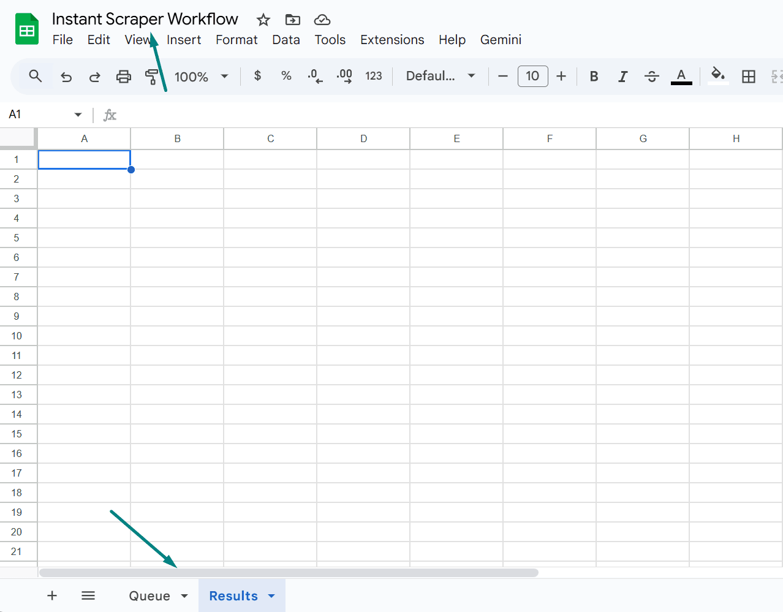Open the borders menu
Viewport: 783px width, 612px height.
749,76
